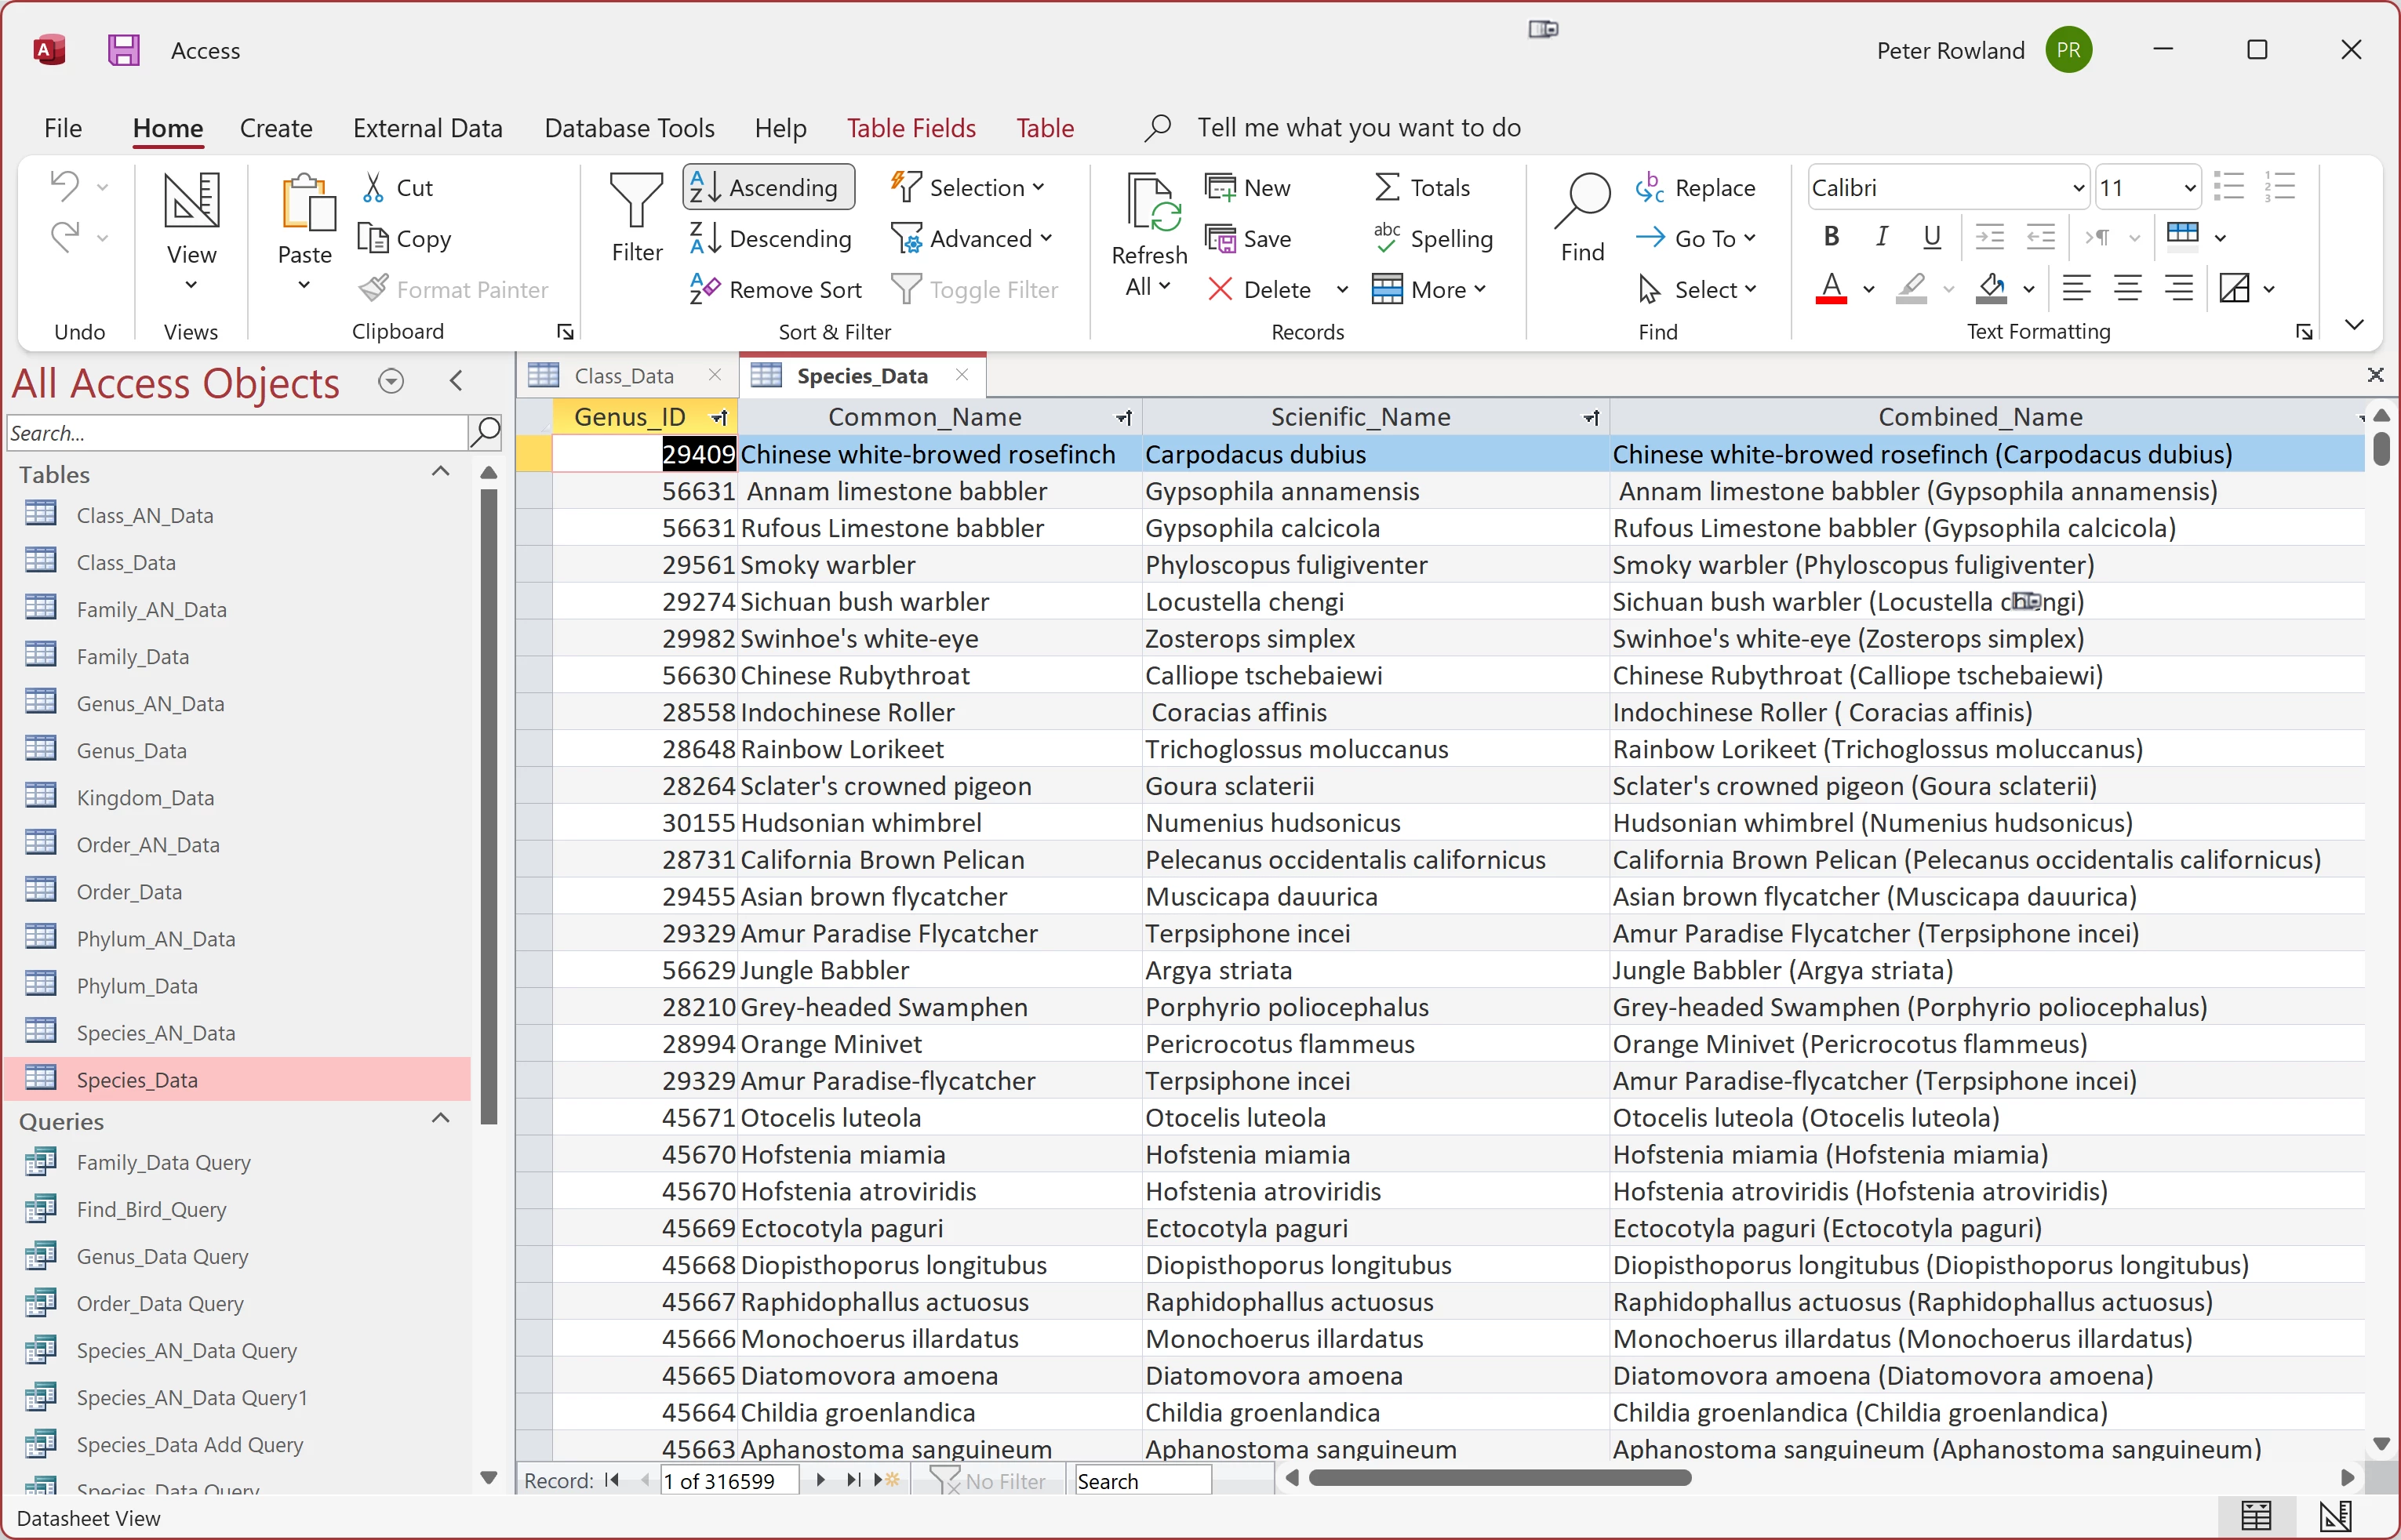The width and height of the screenshot is (2401, 1540).
Task: Toggle Underline text formatting
Action: point(1932,236)
